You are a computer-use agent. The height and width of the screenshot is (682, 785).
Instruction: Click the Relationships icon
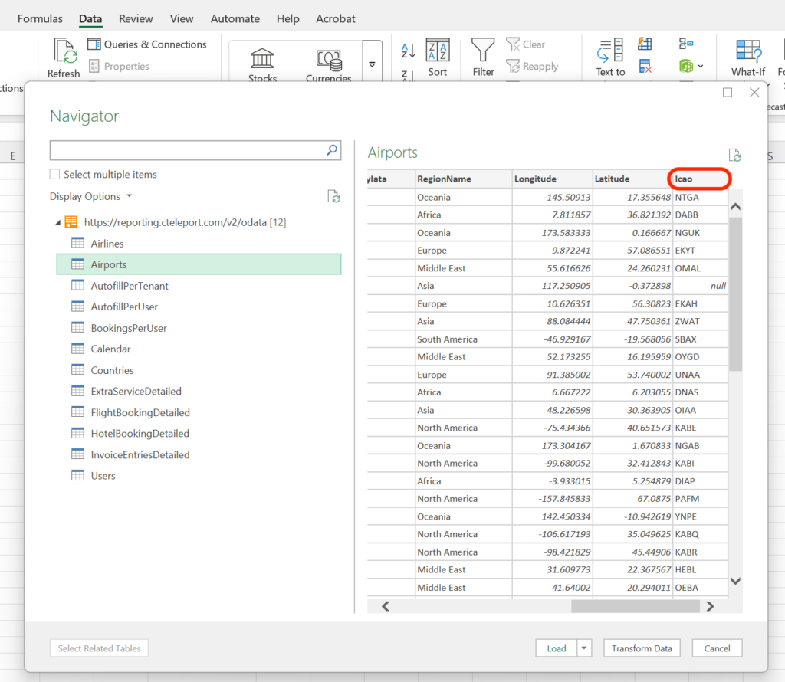[x=686, y=44]
